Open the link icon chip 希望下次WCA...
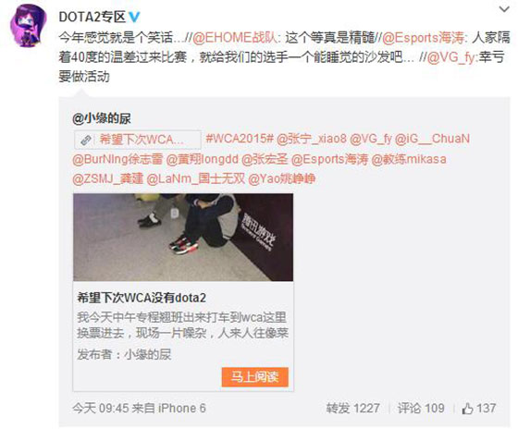 tap(138, 140)
